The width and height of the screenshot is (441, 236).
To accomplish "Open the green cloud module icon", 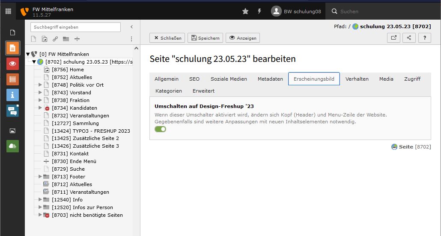I will coord(12,146).
